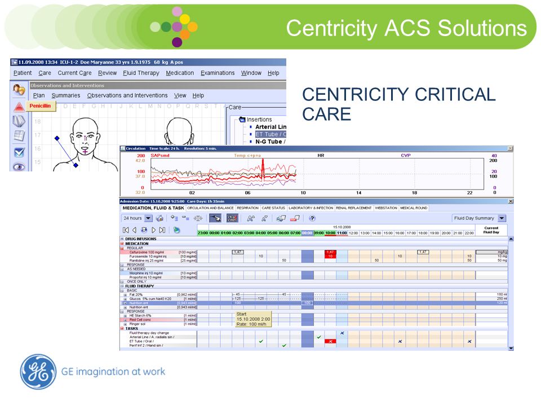
Task: Switch to CIRCULATION AND BALANCE tab
Action: pos(210,208)
